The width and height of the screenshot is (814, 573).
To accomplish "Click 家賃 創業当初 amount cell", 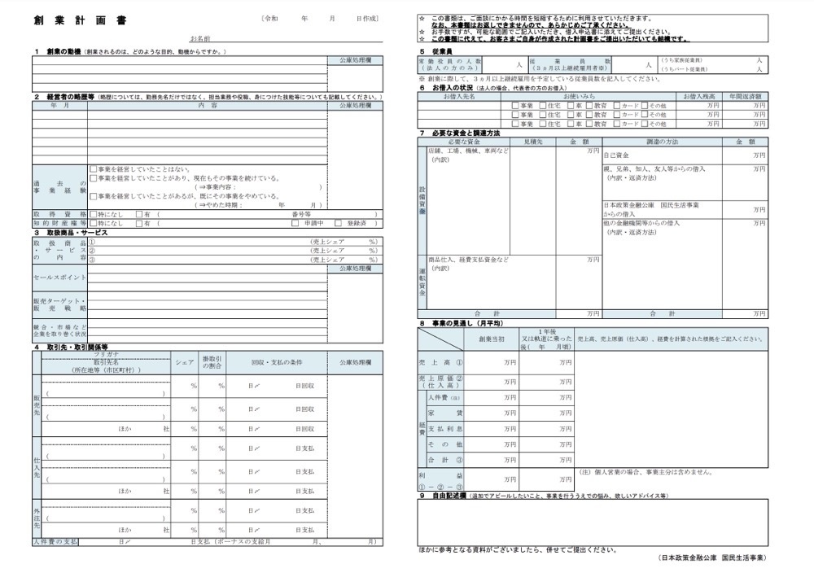I will (492, 413).
